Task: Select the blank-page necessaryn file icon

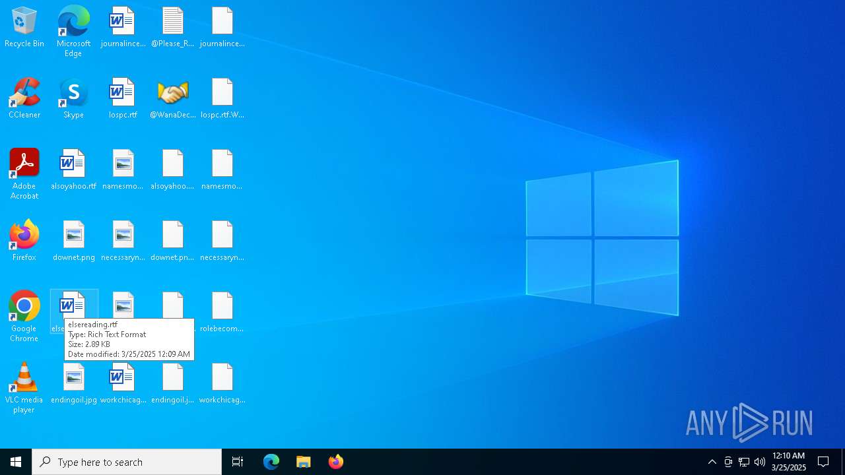Action: point(222,241)
